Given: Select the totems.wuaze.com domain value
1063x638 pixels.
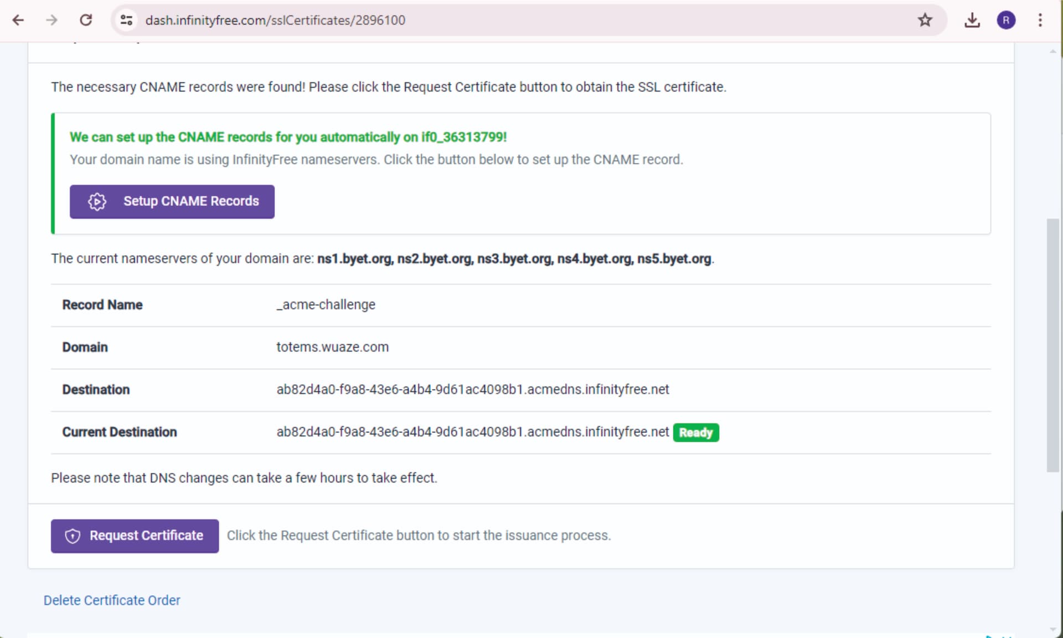Looking at the screenshot, I should [x=333, y=347].
